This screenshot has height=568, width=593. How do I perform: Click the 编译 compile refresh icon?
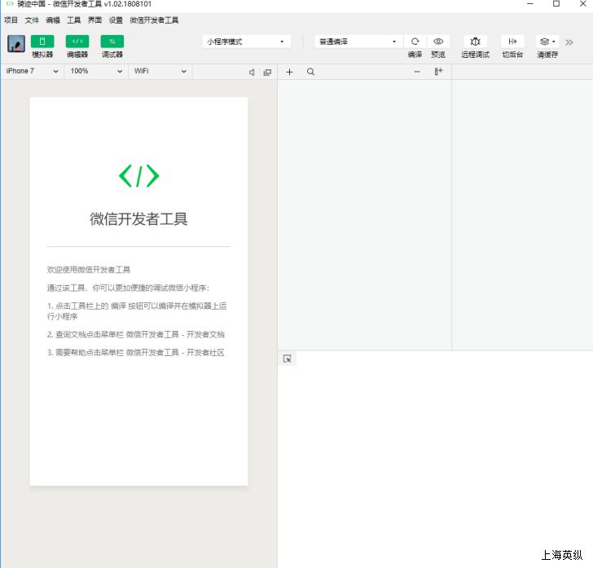tap(415, 42)
